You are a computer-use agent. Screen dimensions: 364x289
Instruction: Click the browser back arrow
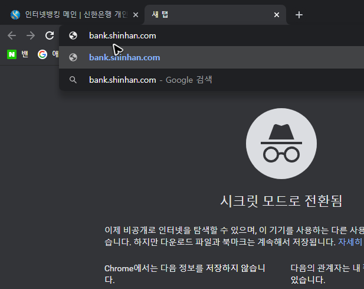(12, 35)
